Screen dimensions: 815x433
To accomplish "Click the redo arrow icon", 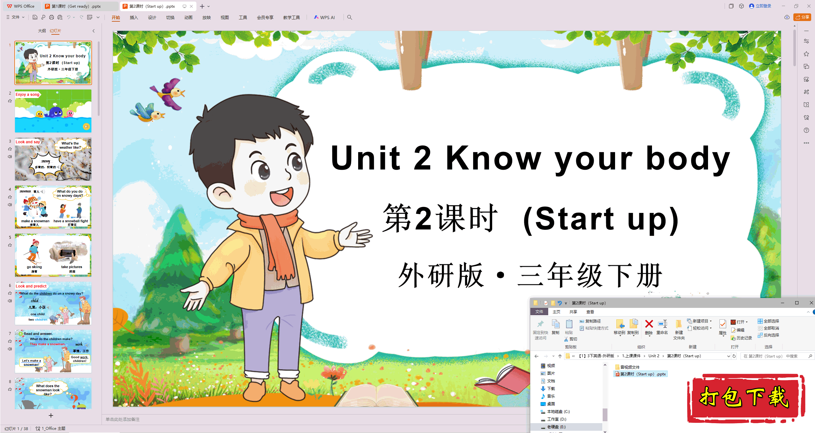I will point(81,17).
